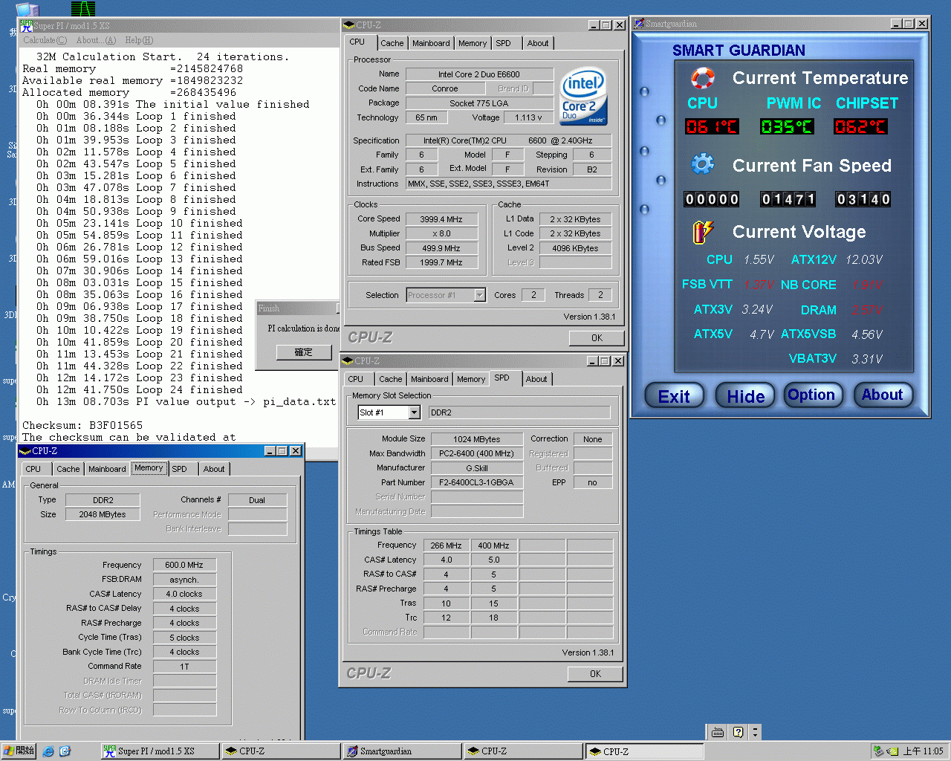Image resolution: width=951 pixels, height=761 pixels.
Task: Switch to Cache tab in the CPU-tab CPU-Z window
Action: tap(392, 43)
